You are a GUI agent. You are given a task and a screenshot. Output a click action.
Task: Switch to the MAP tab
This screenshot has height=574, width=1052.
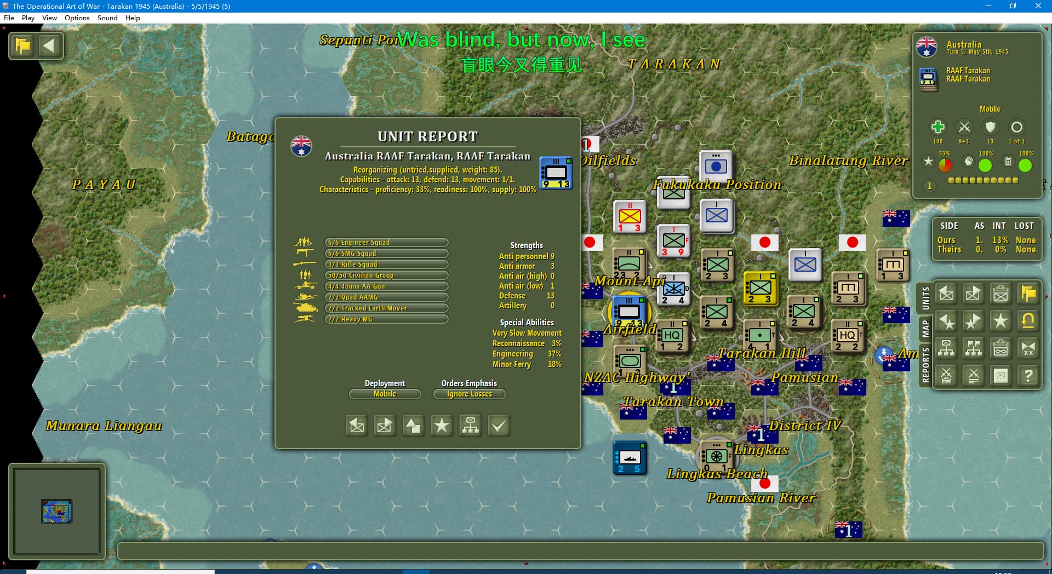tap(925, 329)
